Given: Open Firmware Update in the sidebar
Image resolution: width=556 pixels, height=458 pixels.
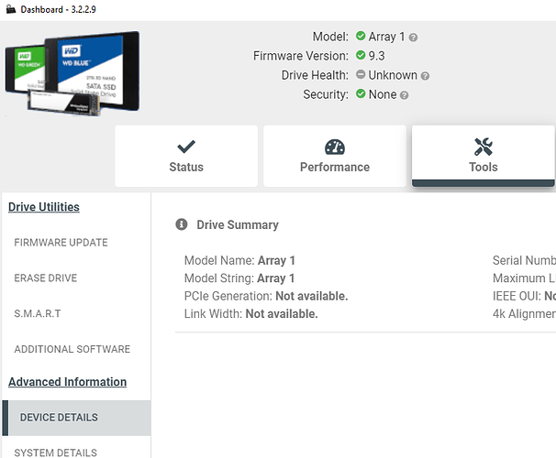Looking at the screenshot, I should 61,243.
